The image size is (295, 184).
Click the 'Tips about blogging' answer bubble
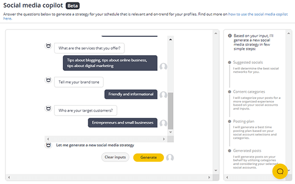point(110,63)
